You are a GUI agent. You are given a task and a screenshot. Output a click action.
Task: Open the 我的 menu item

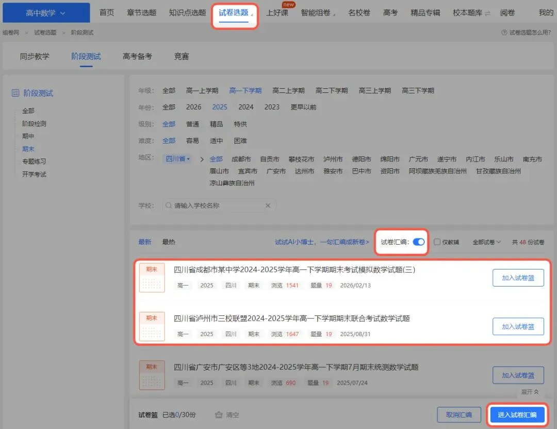546,13
